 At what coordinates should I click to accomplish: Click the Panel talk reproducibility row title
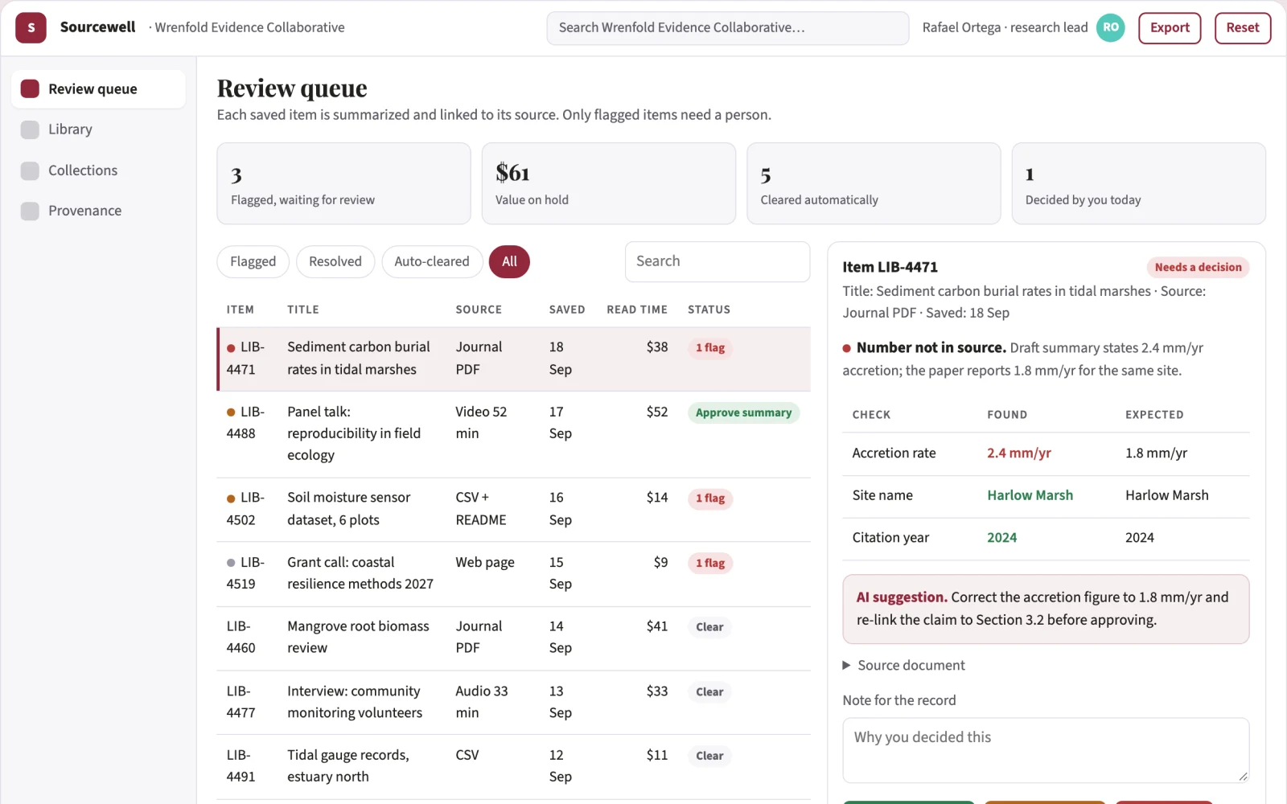tap(354, 433)
